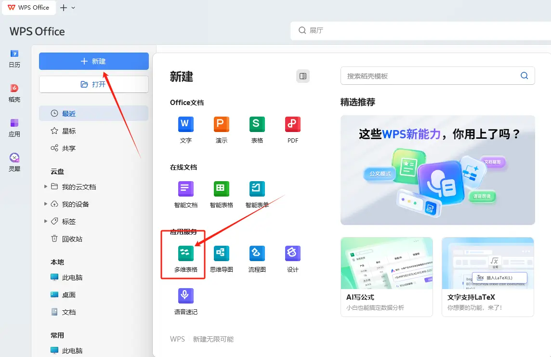Image resolution: width=551 pixels, height=357 pixels.
Task: Create a 智能表格 online sheet
Action: tap(222, 195)
